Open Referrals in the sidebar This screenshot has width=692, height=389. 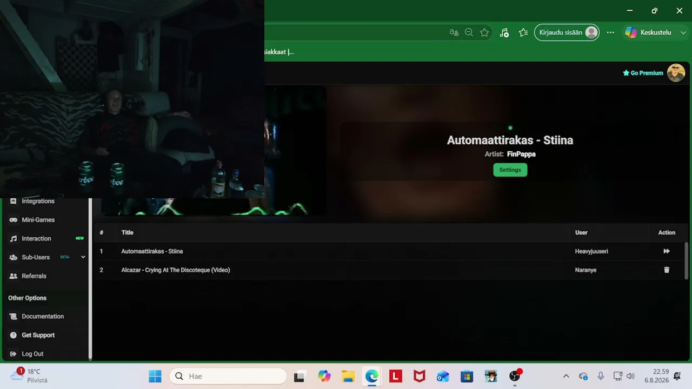point(34,276)
